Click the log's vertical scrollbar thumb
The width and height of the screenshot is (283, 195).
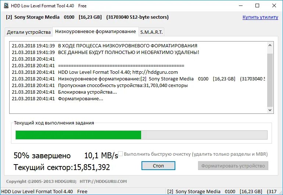(270, 80)
